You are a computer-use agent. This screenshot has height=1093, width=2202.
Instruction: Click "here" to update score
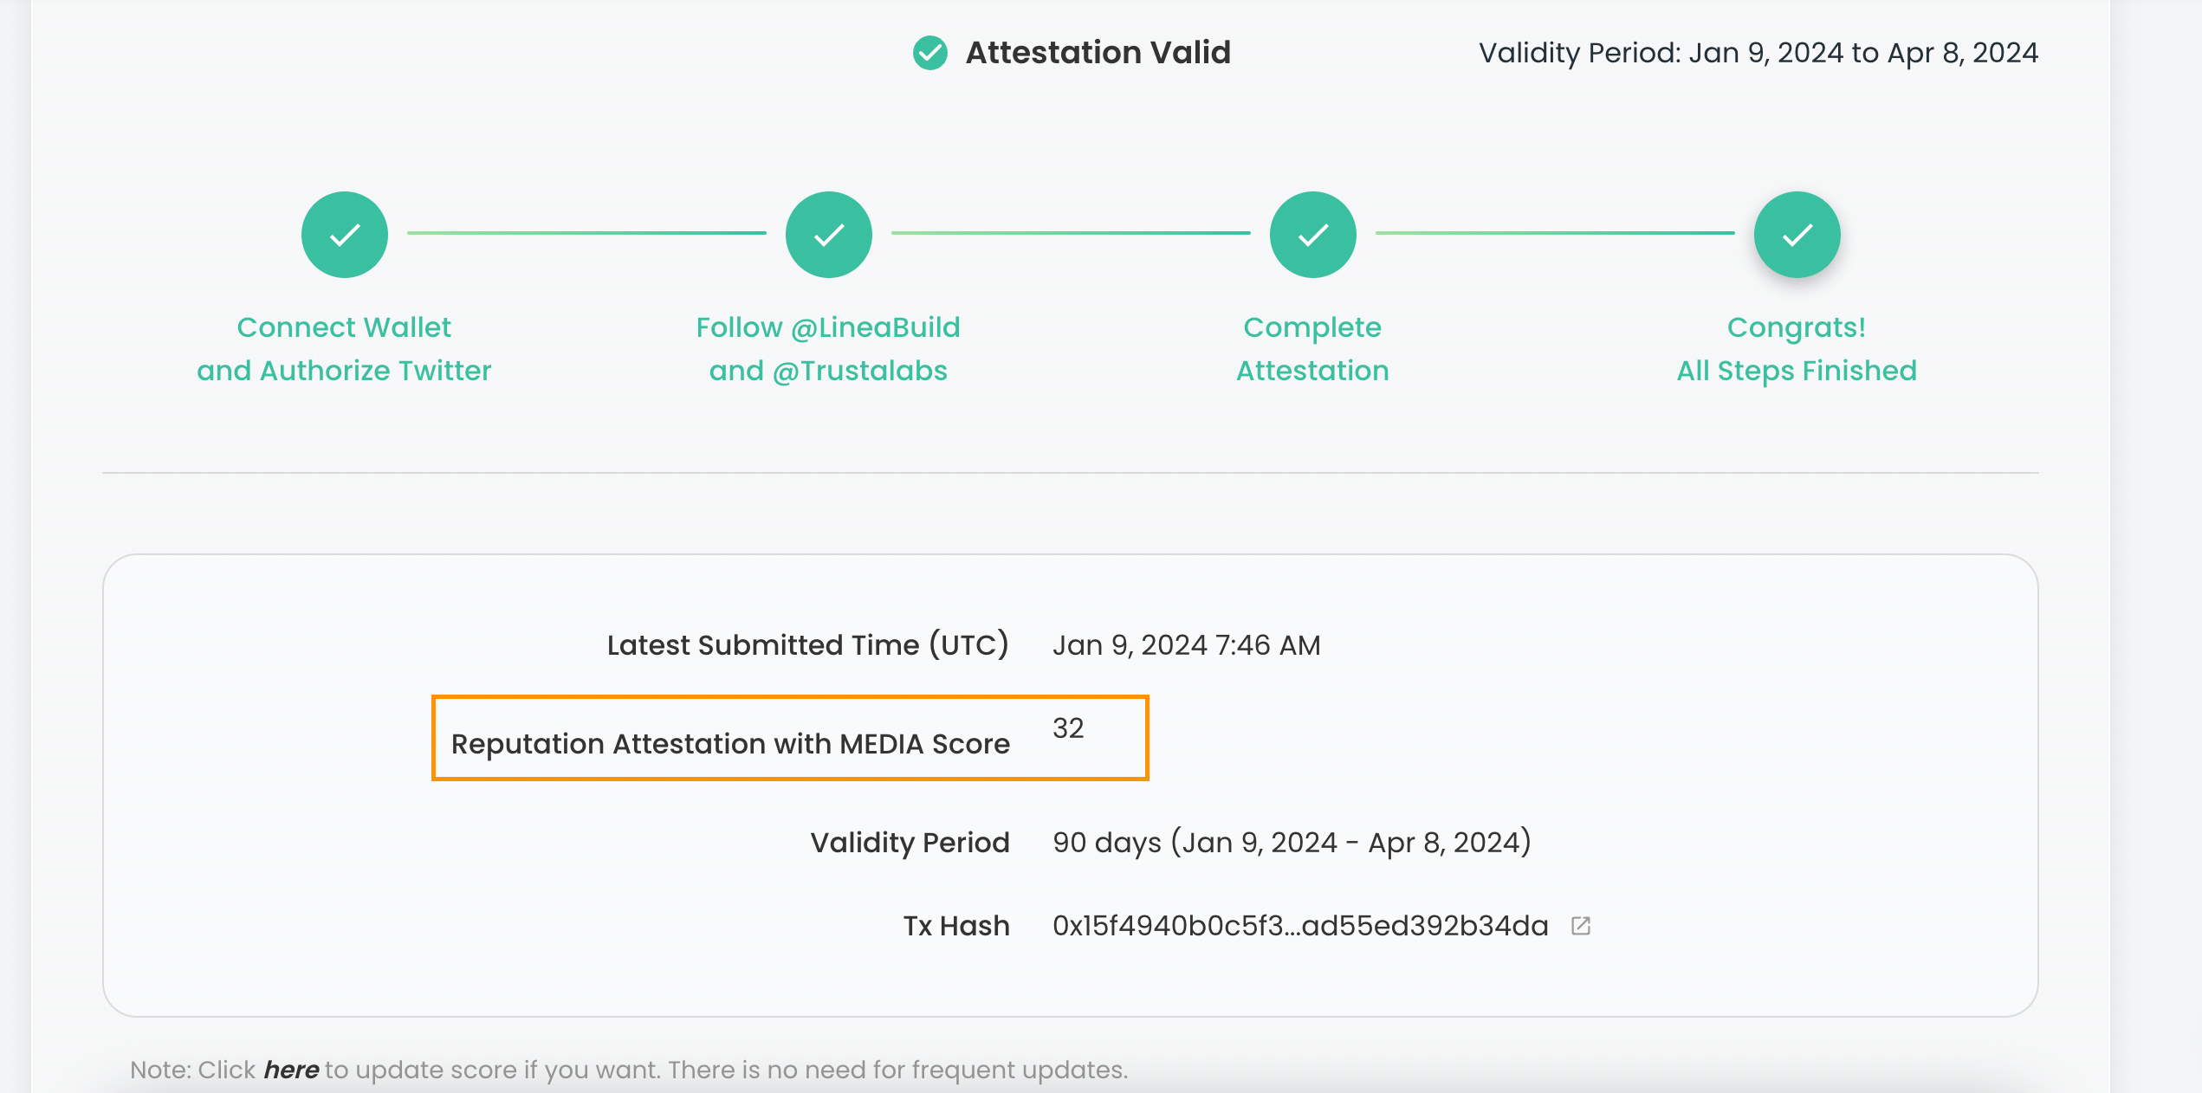point(291,1070)
